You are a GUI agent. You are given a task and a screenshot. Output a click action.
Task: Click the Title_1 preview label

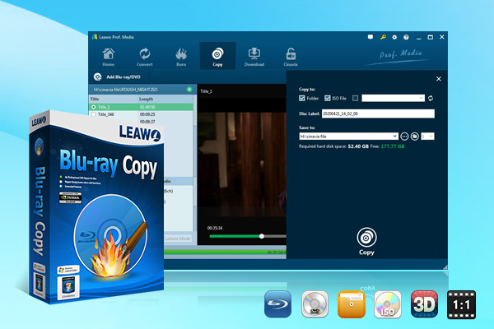pyautogui.click(x=207, y=91)
